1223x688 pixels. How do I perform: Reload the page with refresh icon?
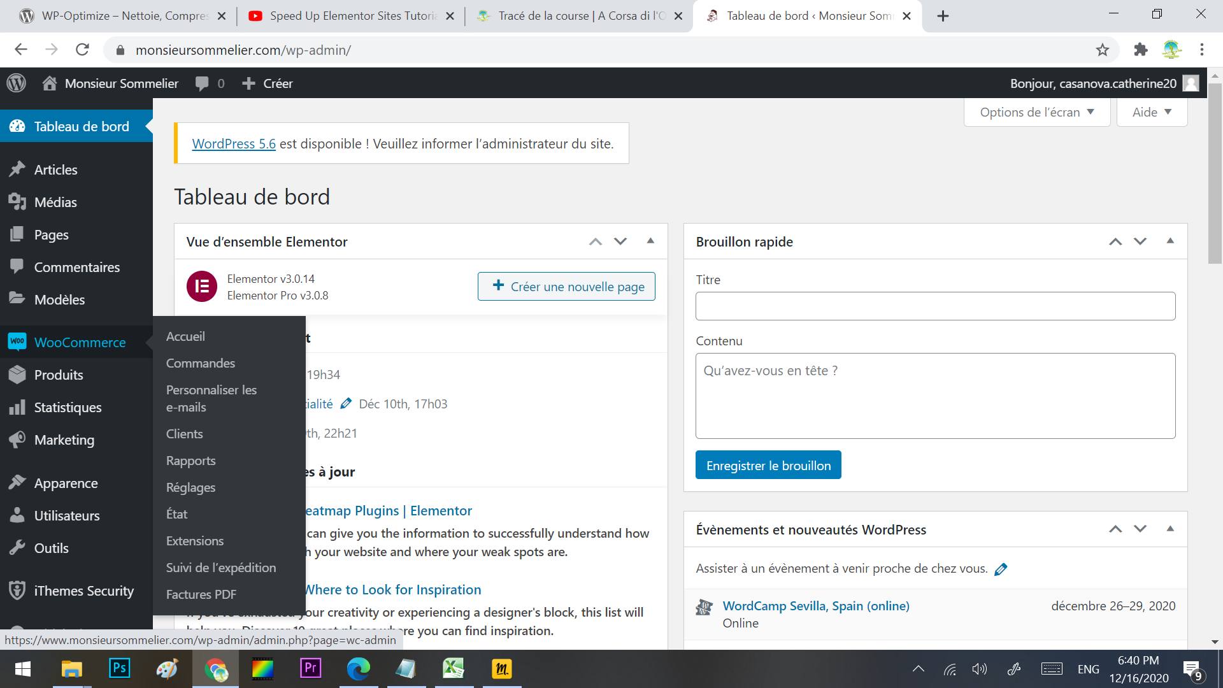[82, 50]
